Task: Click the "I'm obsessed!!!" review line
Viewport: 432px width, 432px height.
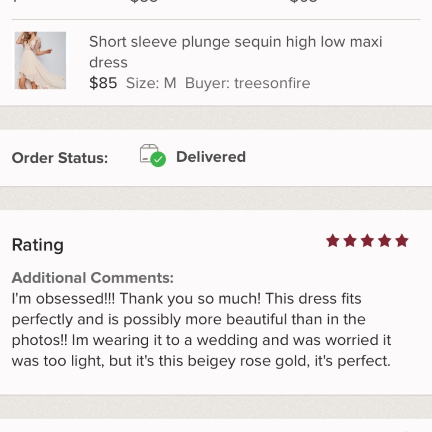Action: 186,299
